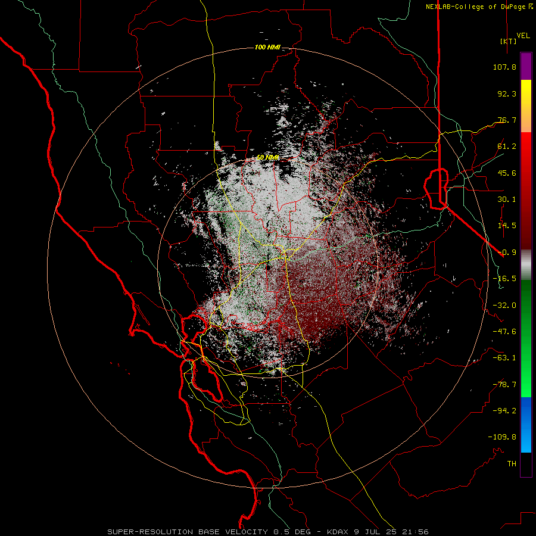Click the TH threshold legend label
The width and height of the screenshot is (536, 536).
click(512, 464)
